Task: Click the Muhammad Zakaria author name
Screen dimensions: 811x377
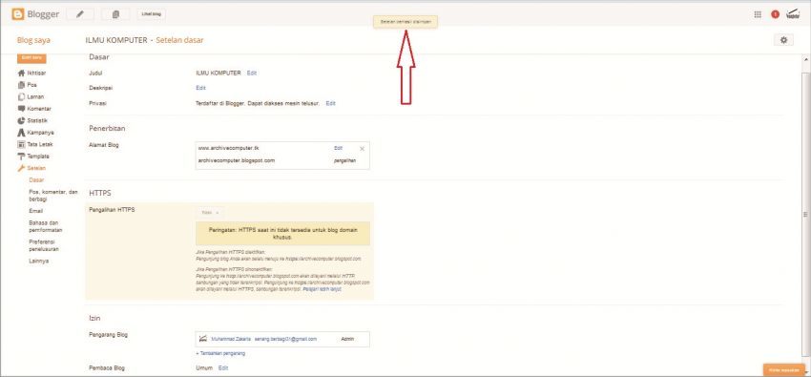Action: coord(231,339)
